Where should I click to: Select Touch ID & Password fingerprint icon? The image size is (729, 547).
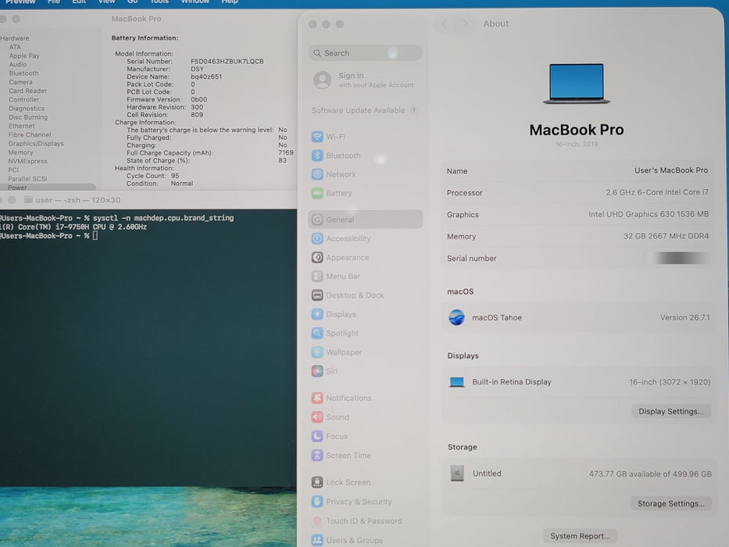(x=317, y=521)
